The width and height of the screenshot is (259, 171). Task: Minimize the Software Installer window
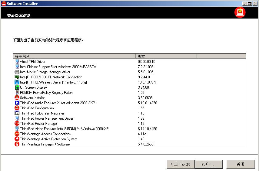(245, 3)
